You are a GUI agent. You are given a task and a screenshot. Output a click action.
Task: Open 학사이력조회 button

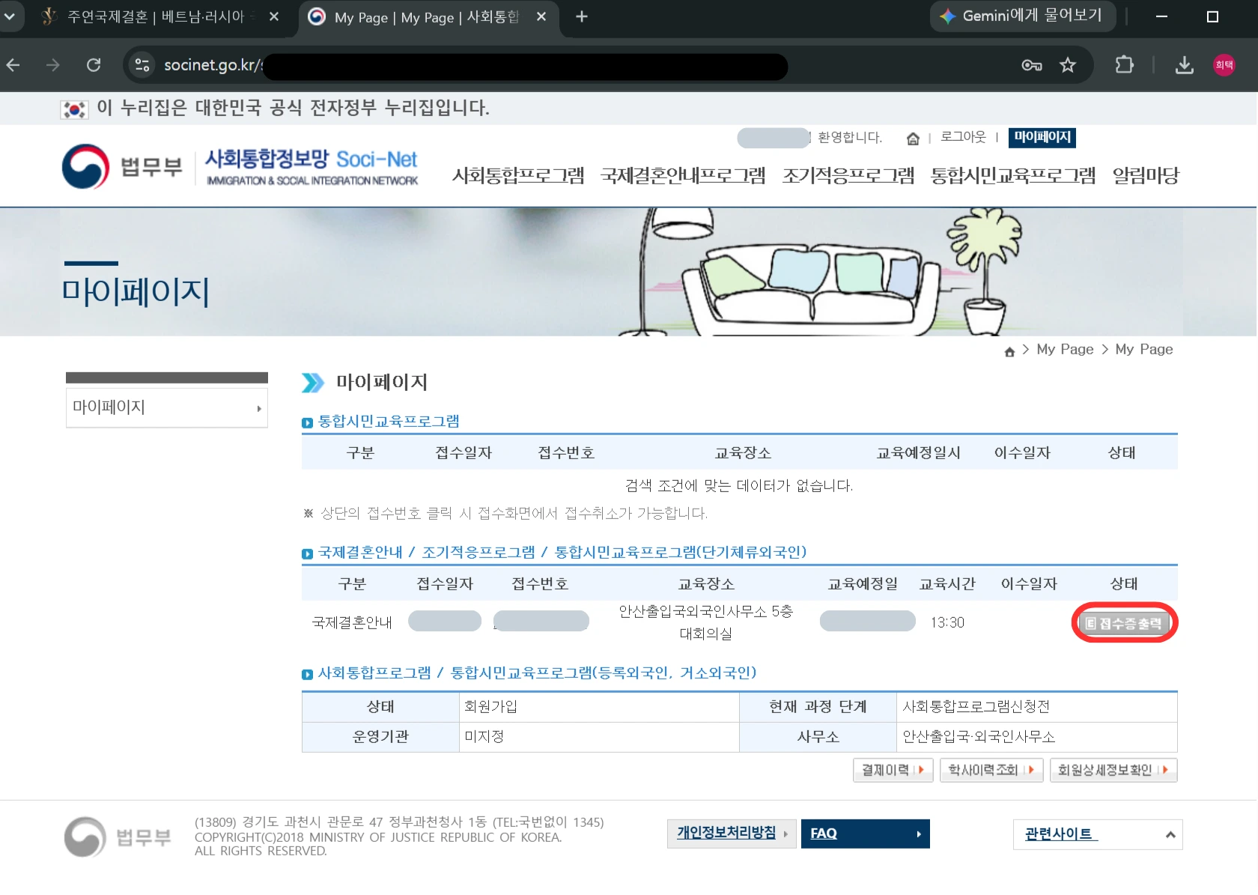(991, 770)
